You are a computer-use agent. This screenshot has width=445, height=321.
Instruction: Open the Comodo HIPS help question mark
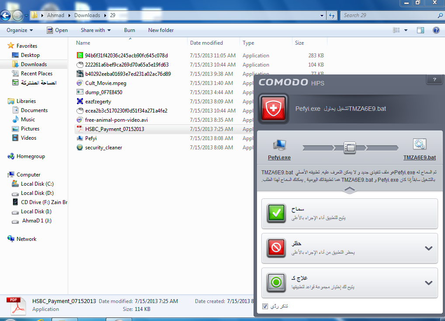click(x=435, y=80)
